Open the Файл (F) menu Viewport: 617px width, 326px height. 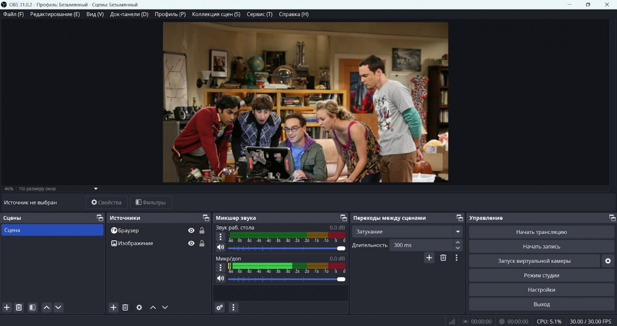pyautogui.click(x=13, y=14)
